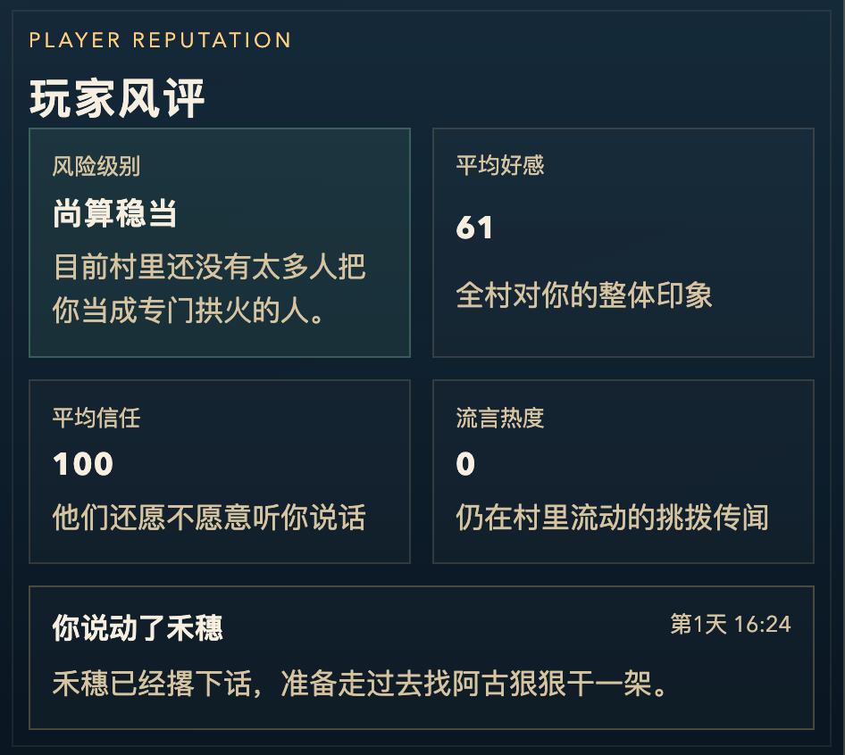Screen dimensions: 845x755
Task: Click the 玩家风评 panel title
Action: pos(117,97)
